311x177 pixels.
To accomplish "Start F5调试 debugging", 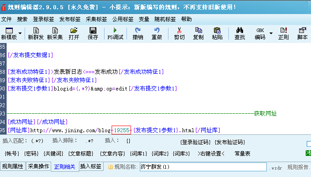I will click(116, 33).
